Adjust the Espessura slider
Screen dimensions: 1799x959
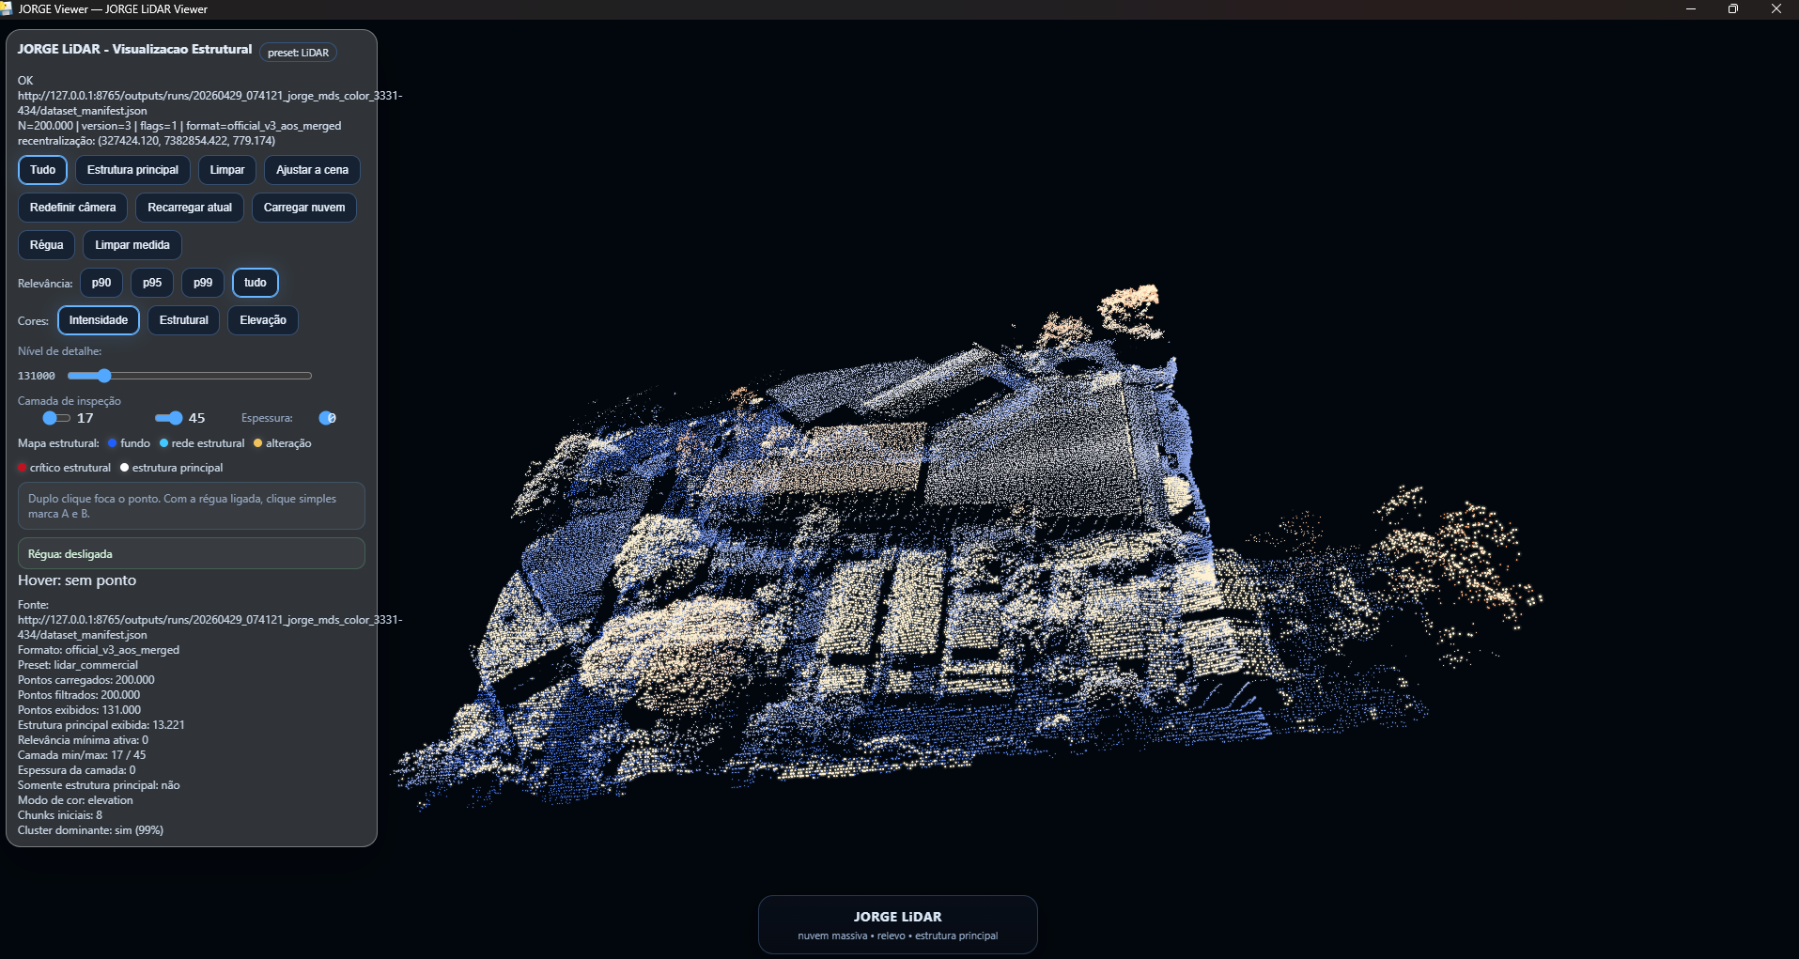[x=327, y=418]
